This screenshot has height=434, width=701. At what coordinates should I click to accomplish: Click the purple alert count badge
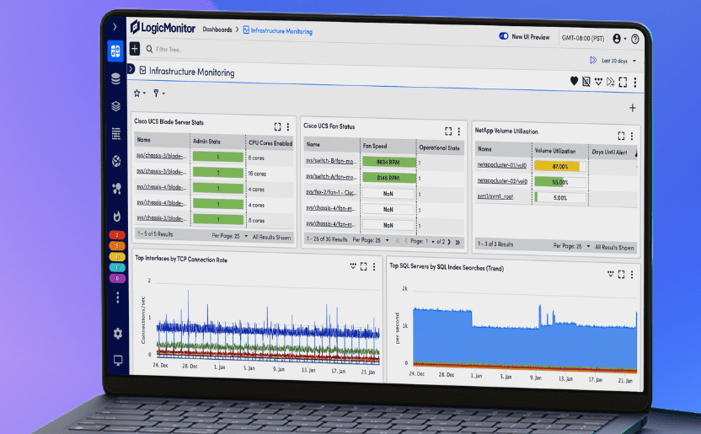pyautogui.click(x=117, y=278)
